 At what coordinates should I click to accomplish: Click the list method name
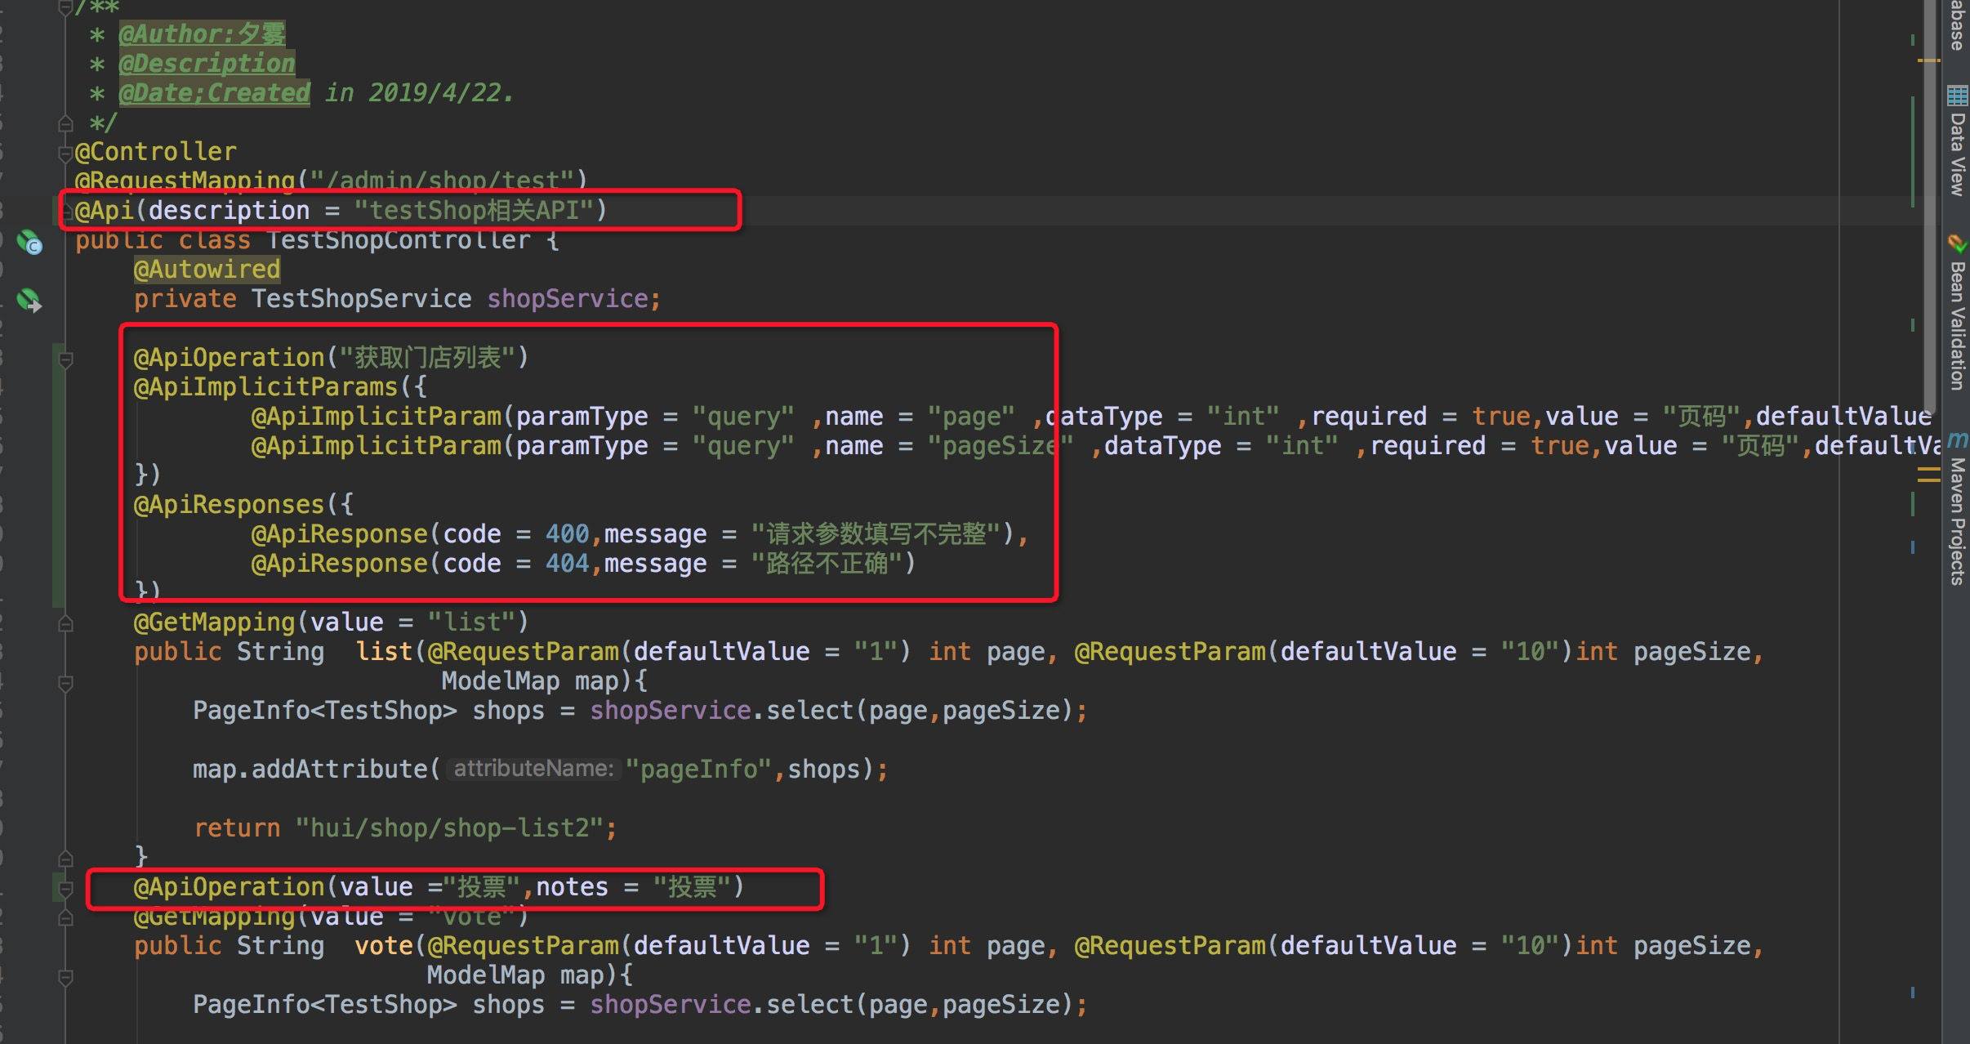pos(384,652)
